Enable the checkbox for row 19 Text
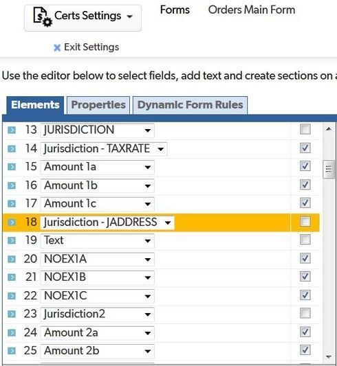The height and width of the screenshot is (366, 337). coord(305,240)
